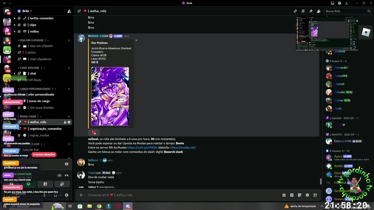Open the GIF picker
The width and height of the screenshot is (374, 210).
292,195
